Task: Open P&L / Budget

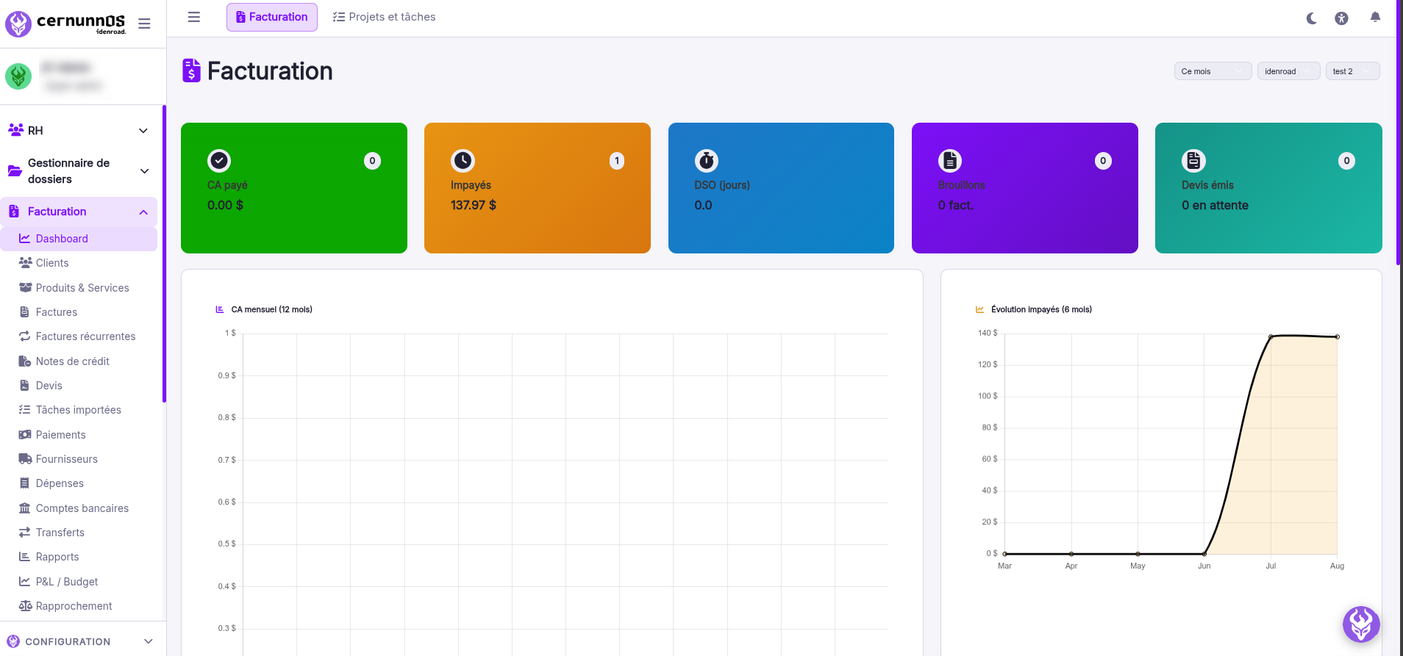Action: [79, 582]
